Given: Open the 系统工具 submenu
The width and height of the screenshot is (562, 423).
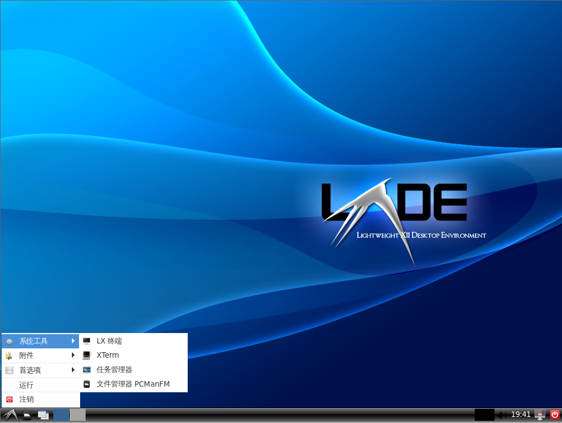Looking at the screenshot, I should tap(41, 341).
